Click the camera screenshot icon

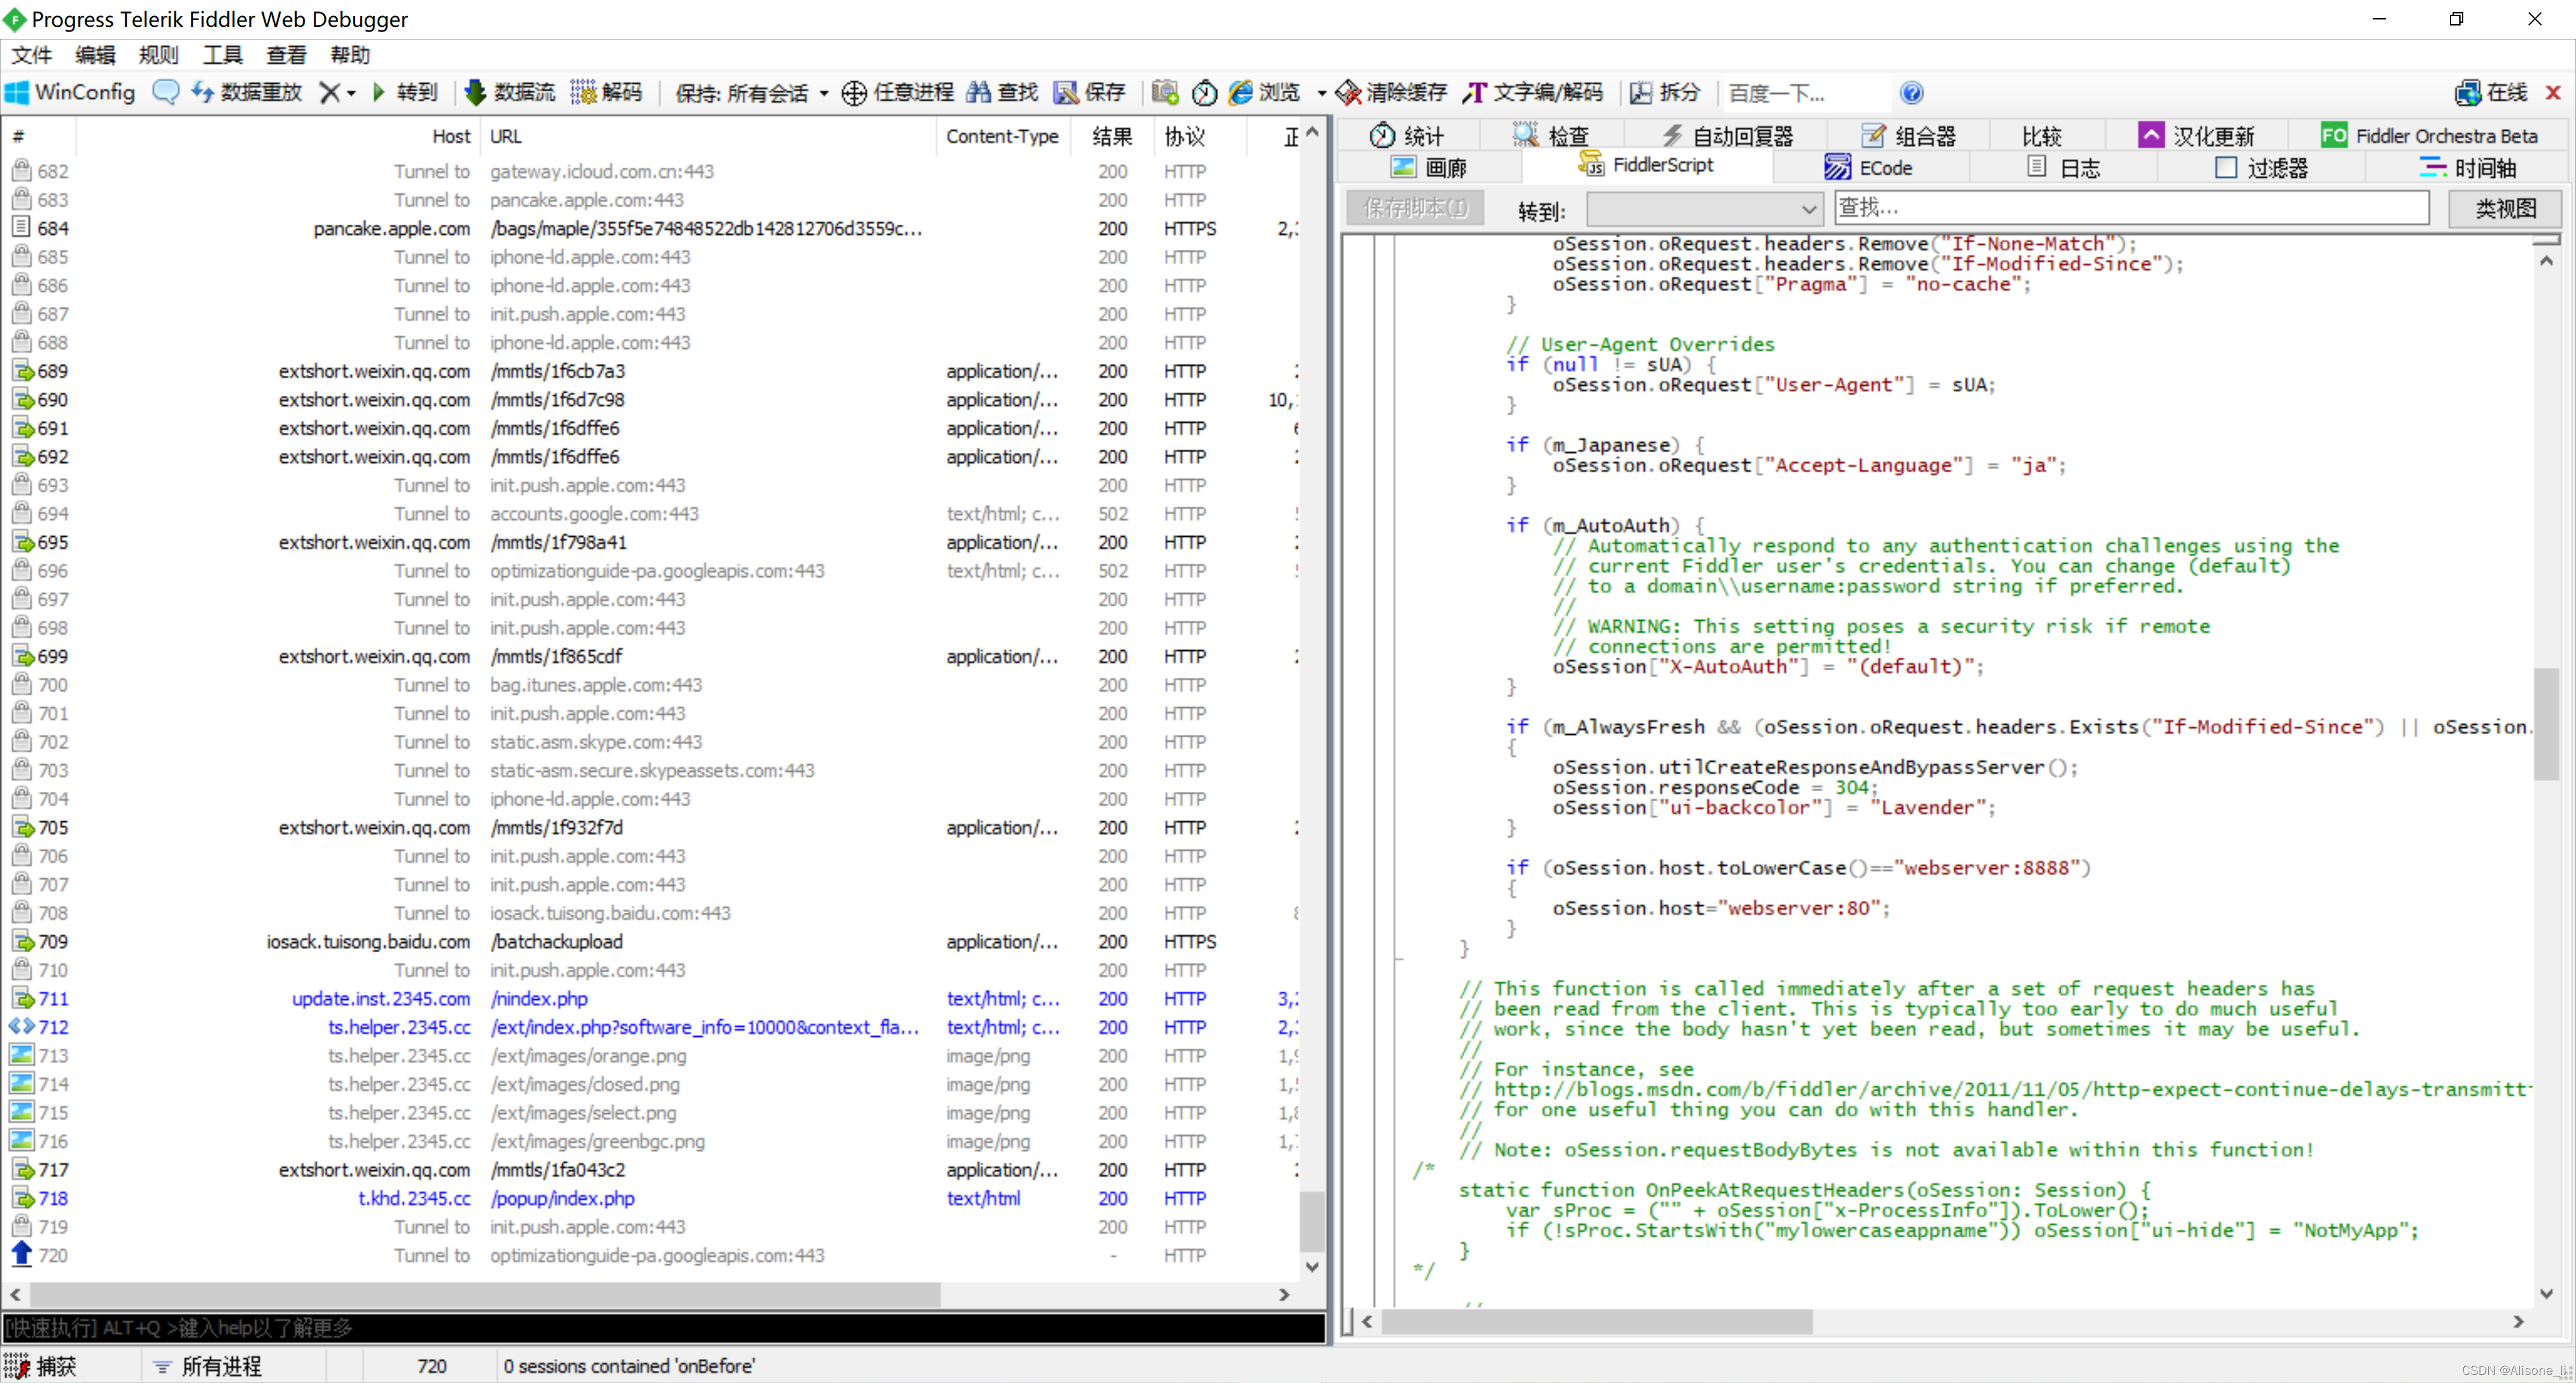coord(1165,92)
